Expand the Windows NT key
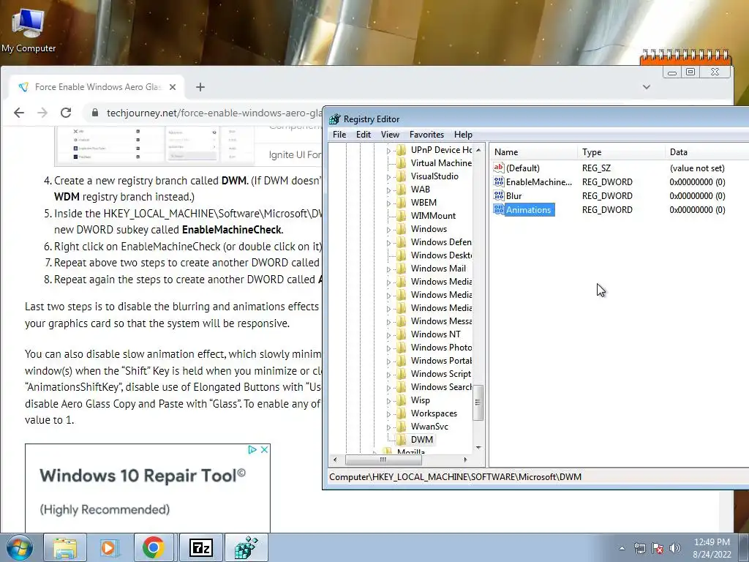 [x=388, y=335]
